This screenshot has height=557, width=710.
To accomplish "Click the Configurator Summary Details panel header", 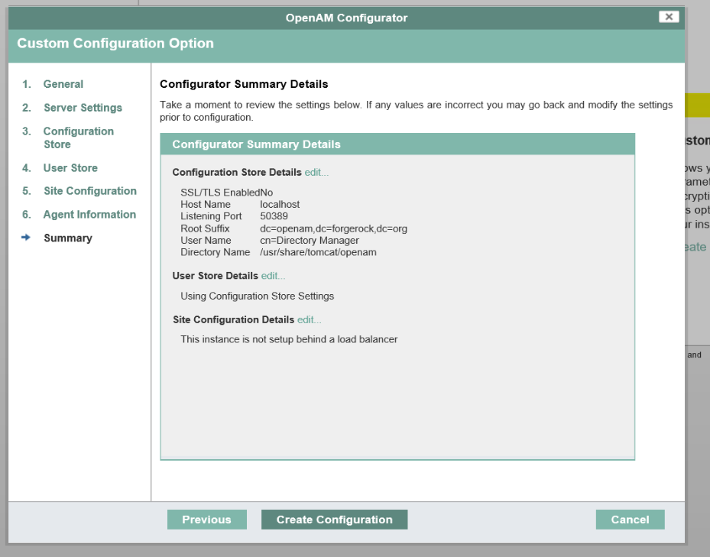I will click(x=397, y=144).
